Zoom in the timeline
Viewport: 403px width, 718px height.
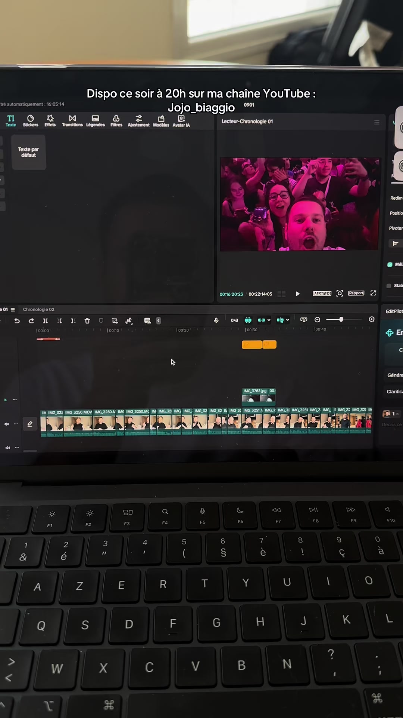(372, 319)
